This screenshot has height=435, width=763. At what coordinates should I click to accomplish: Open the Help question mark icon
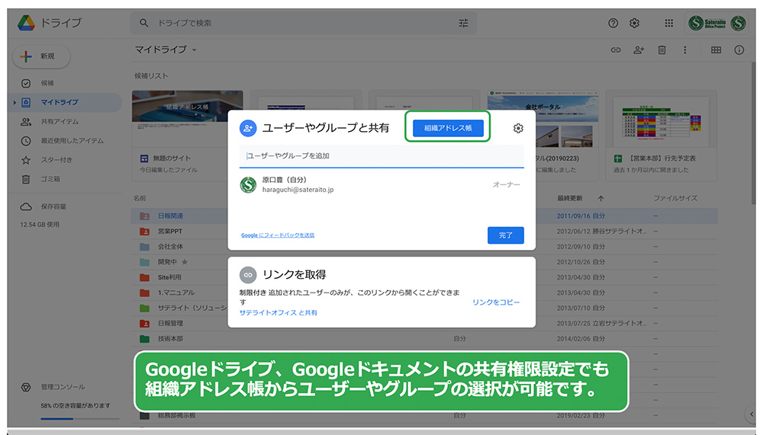(613, 23)
